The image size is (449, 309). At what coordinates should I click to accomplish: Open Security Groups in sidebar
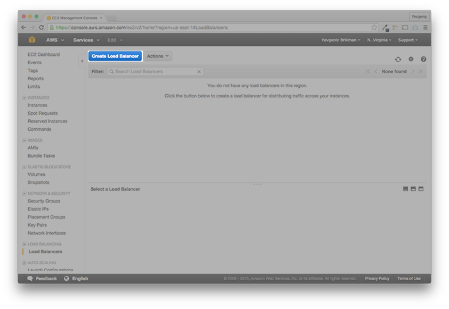pos(44,201)
